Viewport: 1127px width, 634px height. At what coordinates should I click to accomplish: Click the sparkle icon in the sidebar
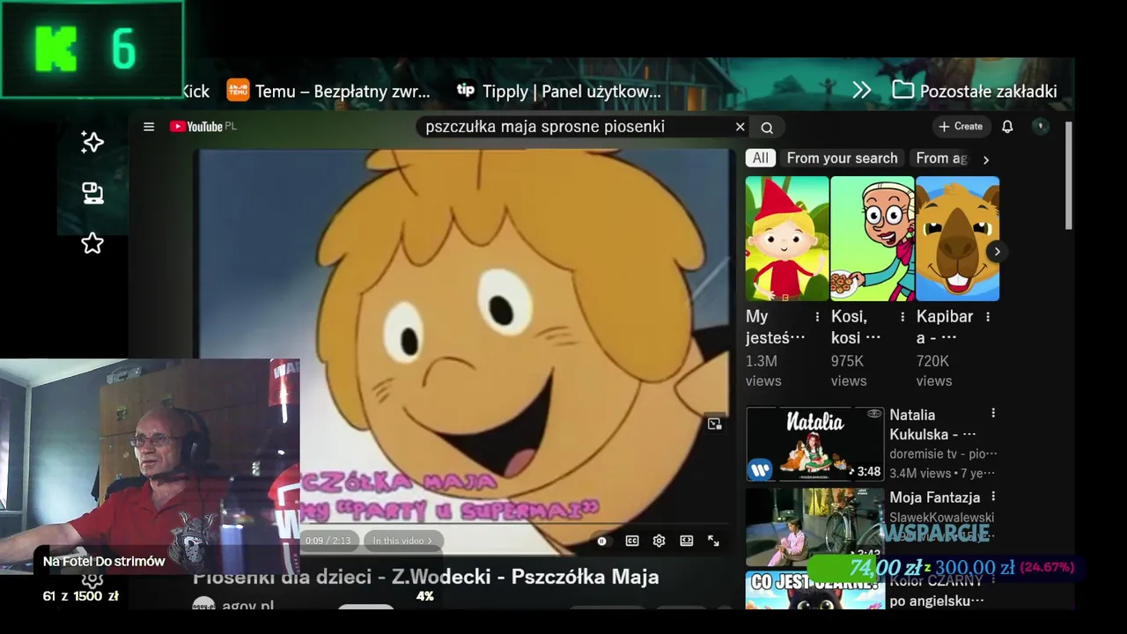92,143
